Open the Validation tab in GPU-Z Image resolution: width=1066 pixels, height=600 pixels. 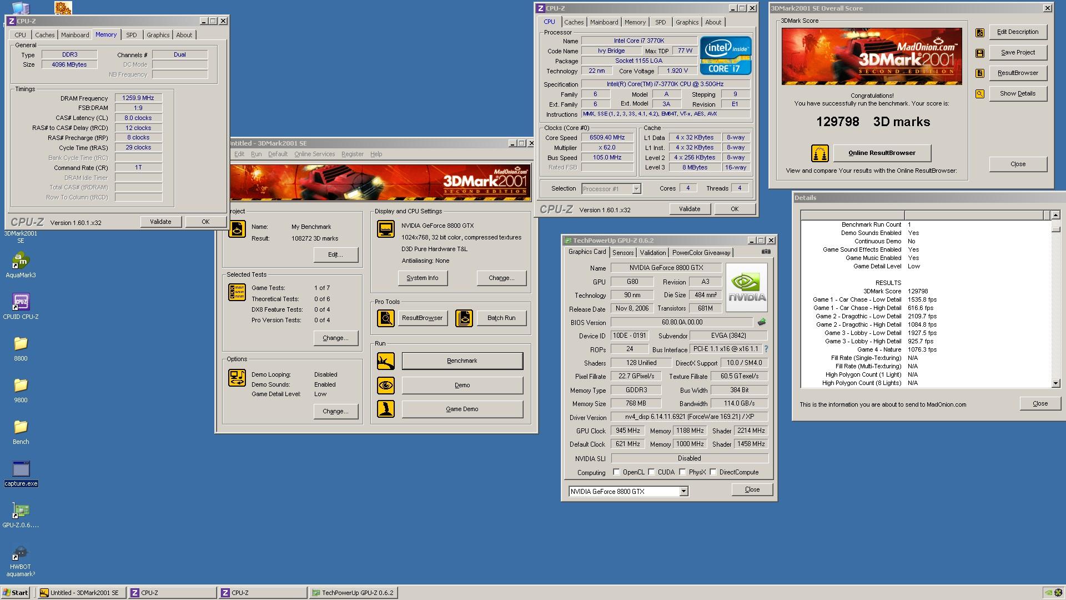[x=652, y=253]
